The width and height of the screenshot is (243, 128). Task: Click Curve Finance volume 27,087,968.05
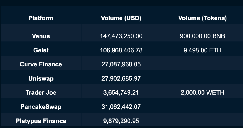coord(121,64)
